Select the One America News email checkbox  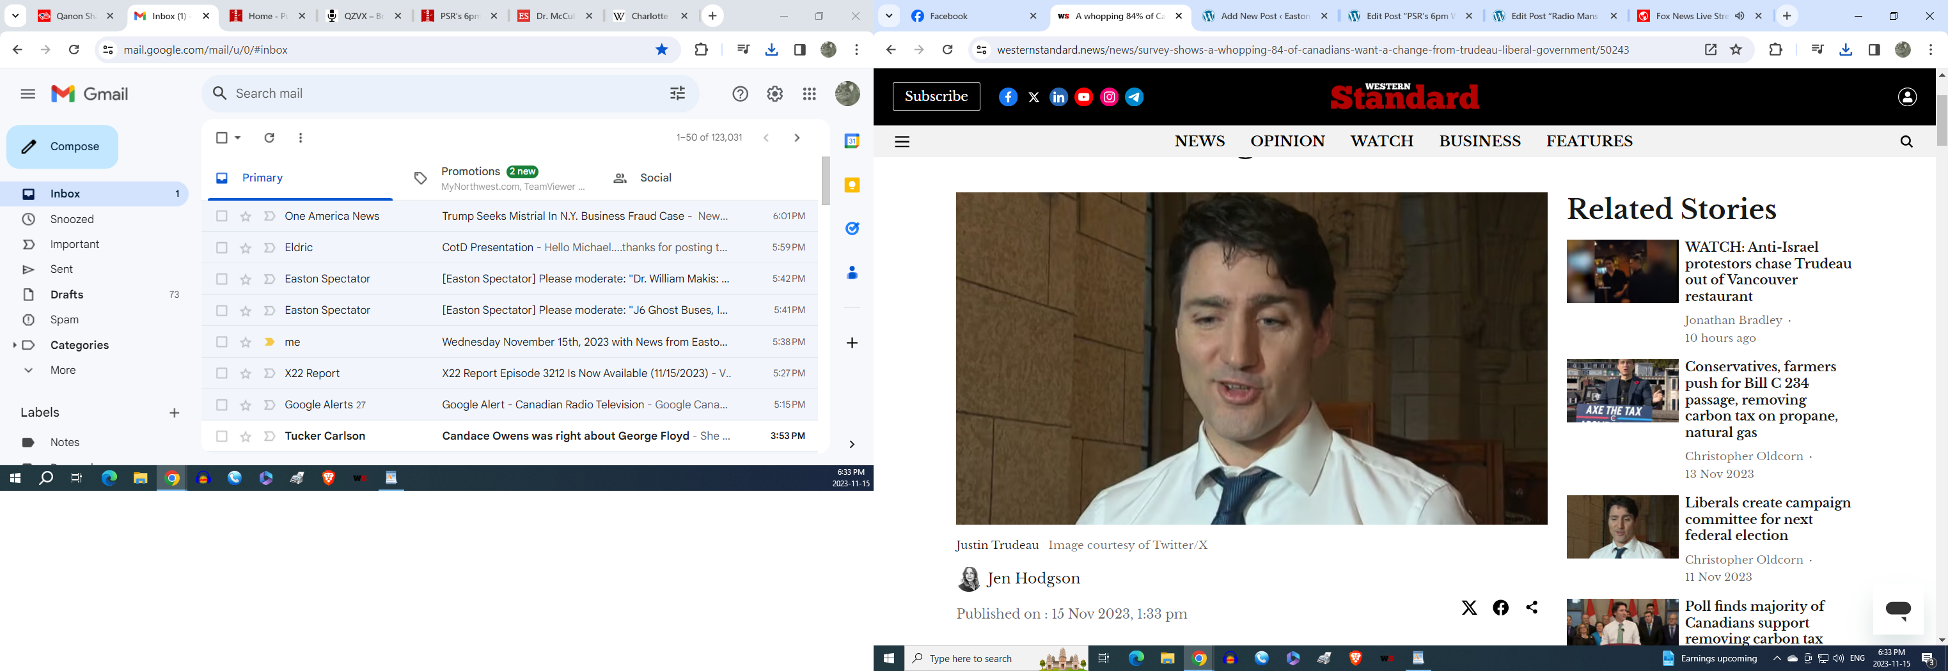click(221, 216)
